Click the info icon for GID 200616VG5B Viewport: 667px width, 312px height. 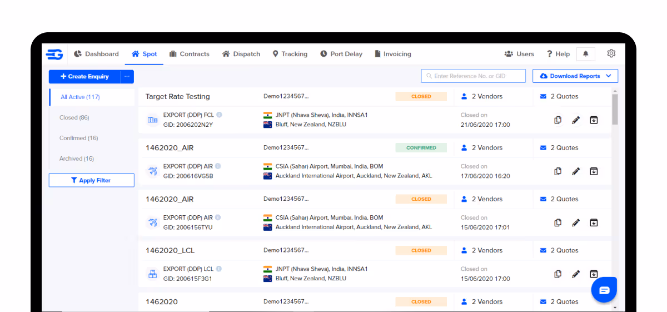(x=218, y=166)
